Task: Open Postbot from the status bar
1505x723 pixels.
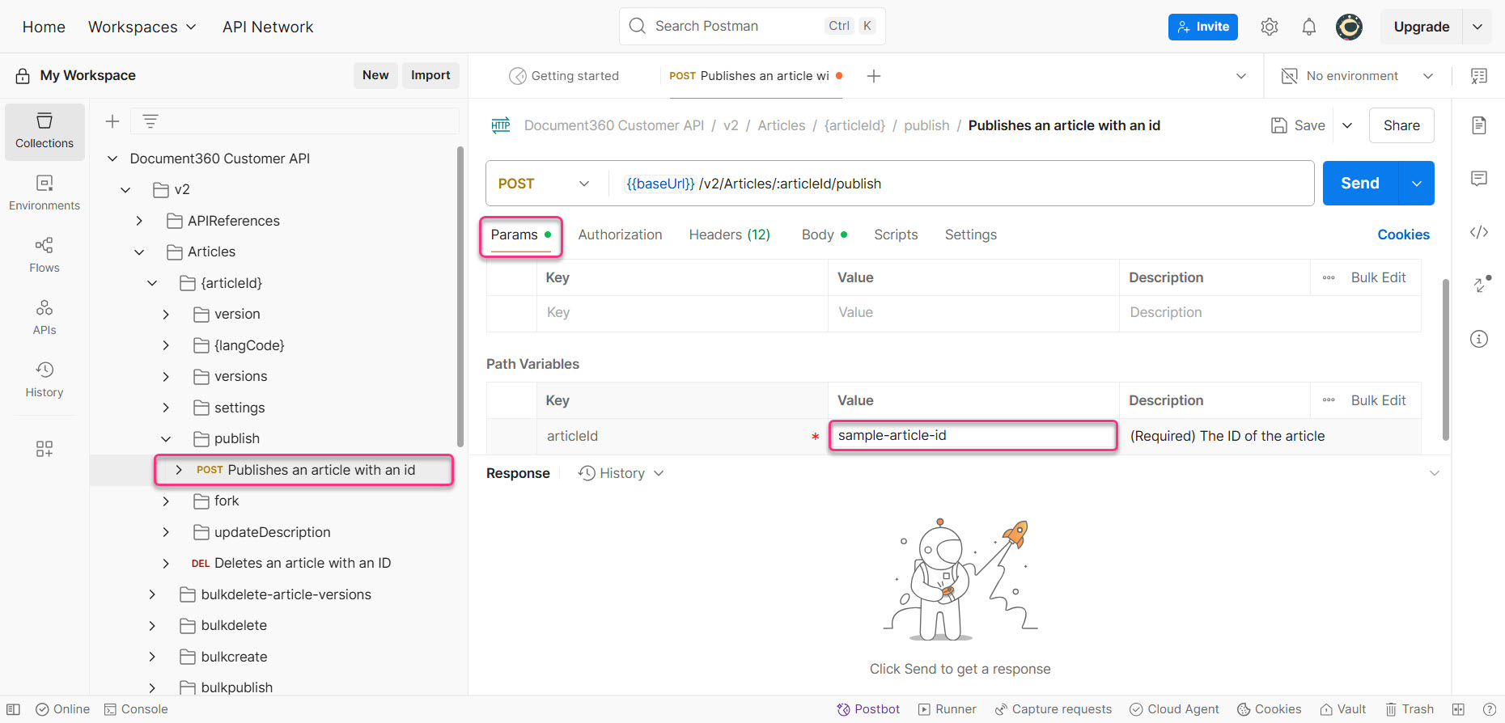Action: [868, 709]
